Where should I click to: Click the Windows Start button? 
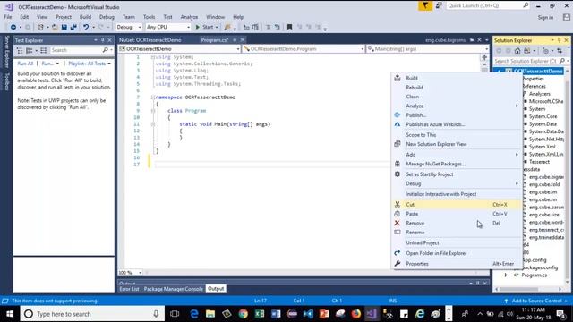[10, 314]
